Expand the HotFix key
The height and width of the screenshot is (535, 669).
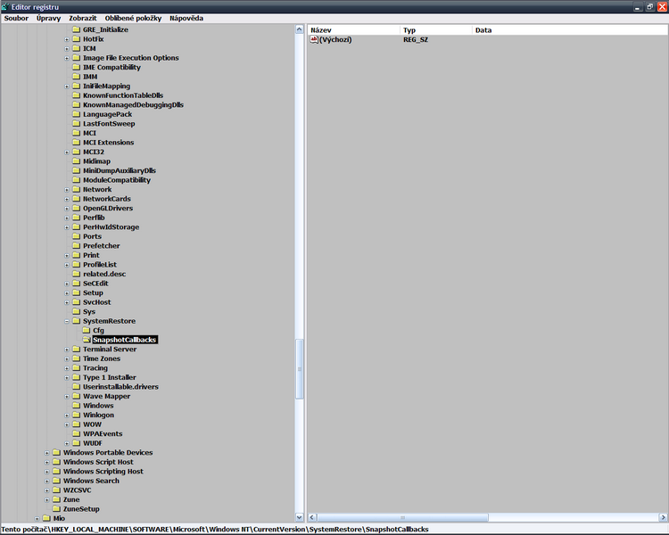[67, 39]
